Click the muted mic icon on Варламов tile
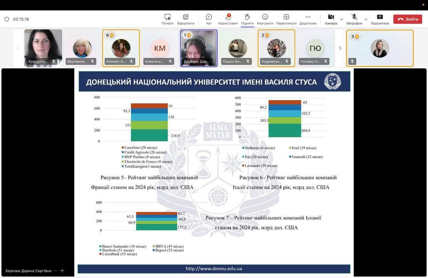The width and height of the screenshot is (428, 278). click(92, 62)
